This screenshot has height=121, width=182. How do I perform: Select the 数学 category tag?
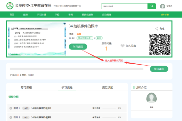(99, 38)
